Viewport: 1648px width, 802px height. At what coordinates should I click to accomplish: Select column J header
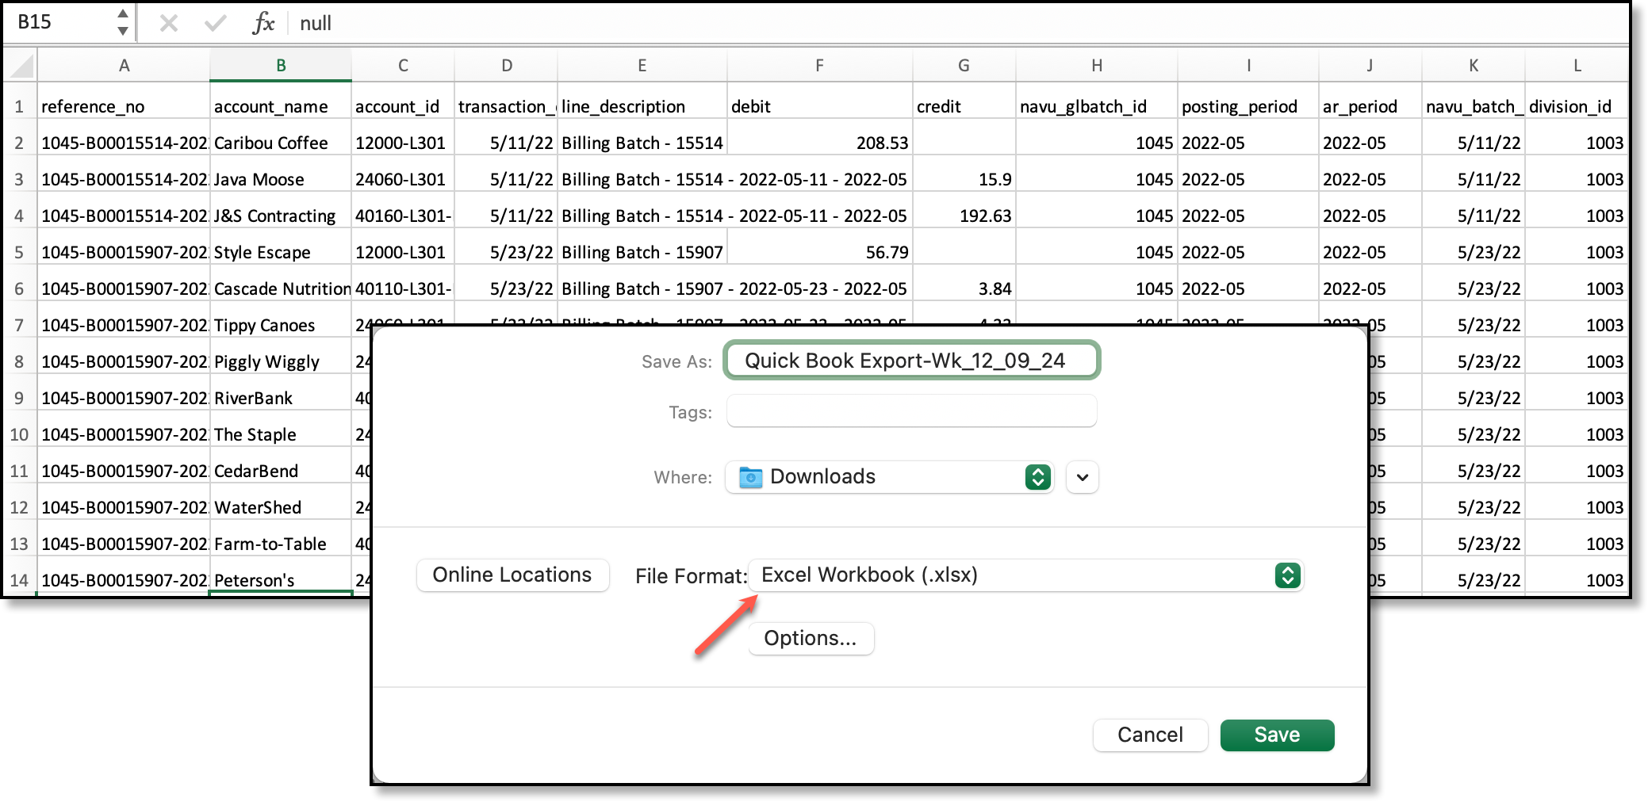(x=1370, y=65)
